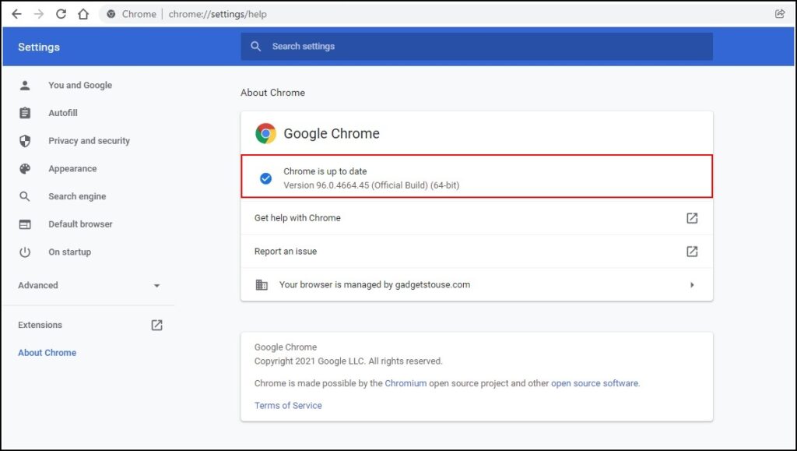
Task: Click the clipboard icon for Autofill
Action: pyautogui.click(x=25, y=113)
